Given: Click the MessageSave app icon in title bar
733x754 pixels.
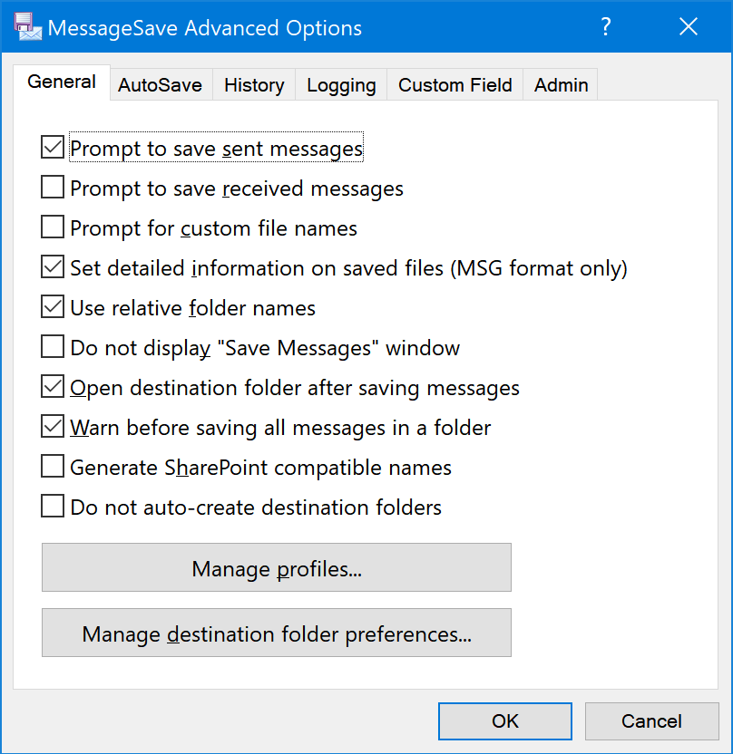Looking at the screenshot, I should [x=27, y=27].
